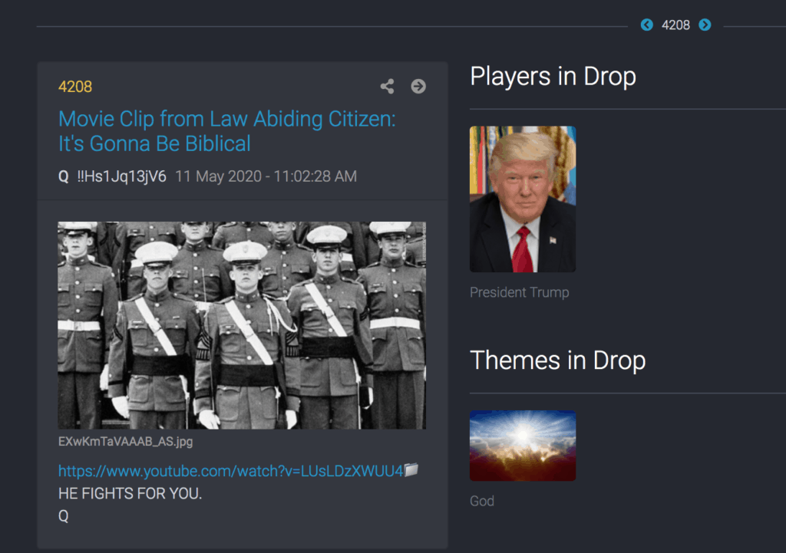Go to the previous drop arrow
The image size is (786, 553).
pos(646,25)
